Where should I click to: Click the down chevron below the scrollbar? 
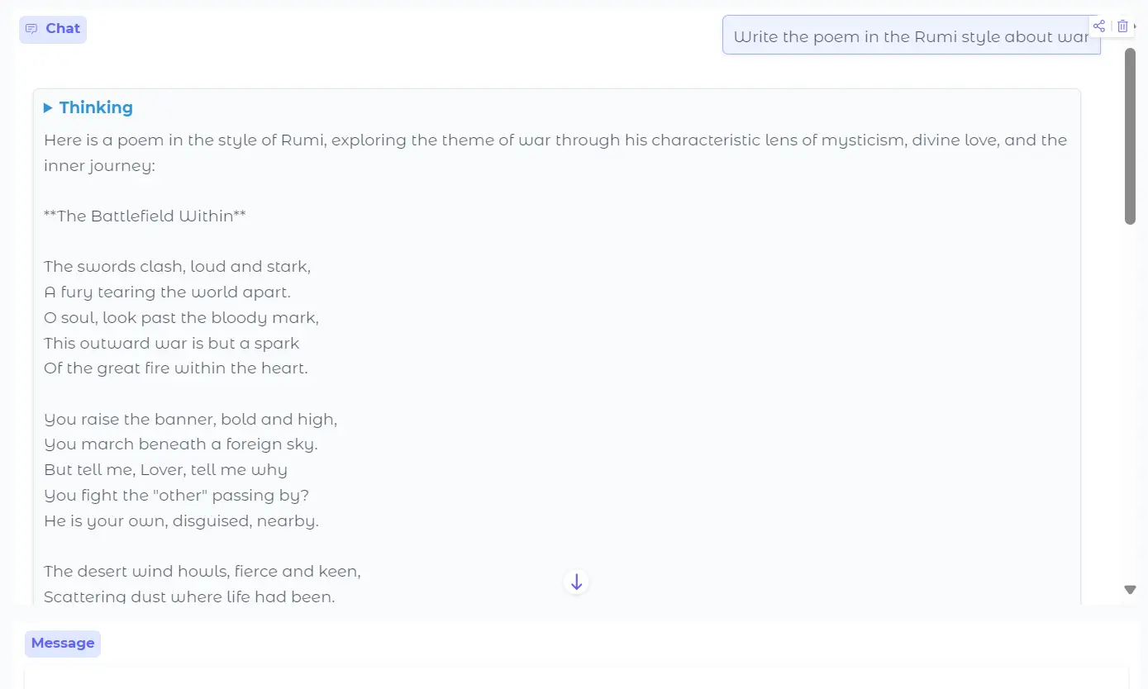click(1130, 589)
